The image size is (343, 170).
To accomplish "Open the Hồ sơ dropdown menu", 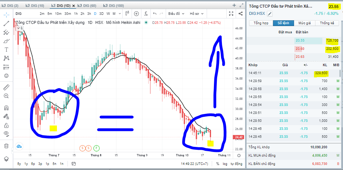I will (197, 13).
